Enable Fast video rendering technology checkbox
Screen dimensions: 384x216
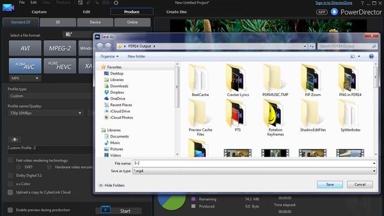[x=10, y=160]
